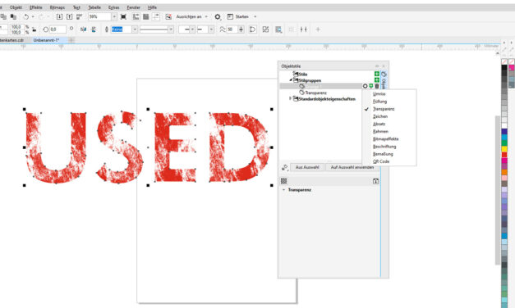
Task: Click the red swatch in color palette
Action: click(504, 155)
